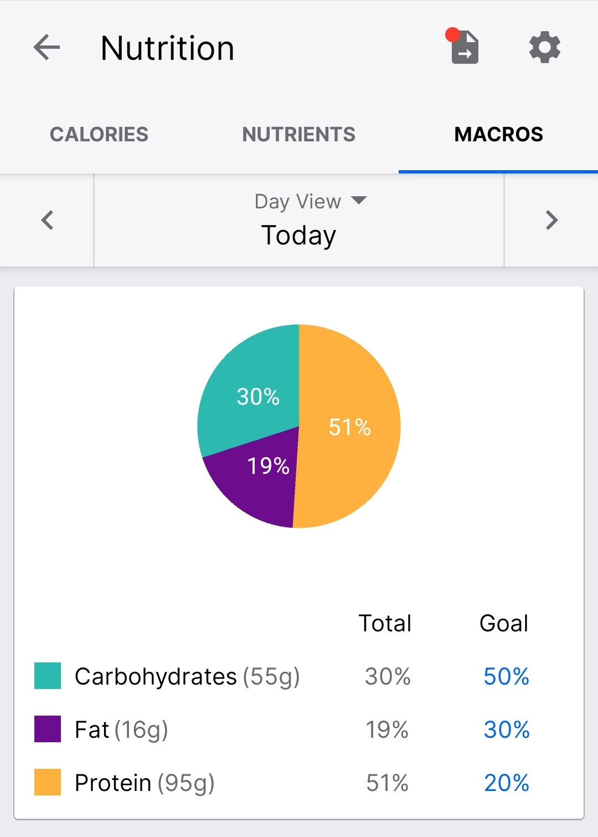Tap the orange Protein color swatch

48,782
